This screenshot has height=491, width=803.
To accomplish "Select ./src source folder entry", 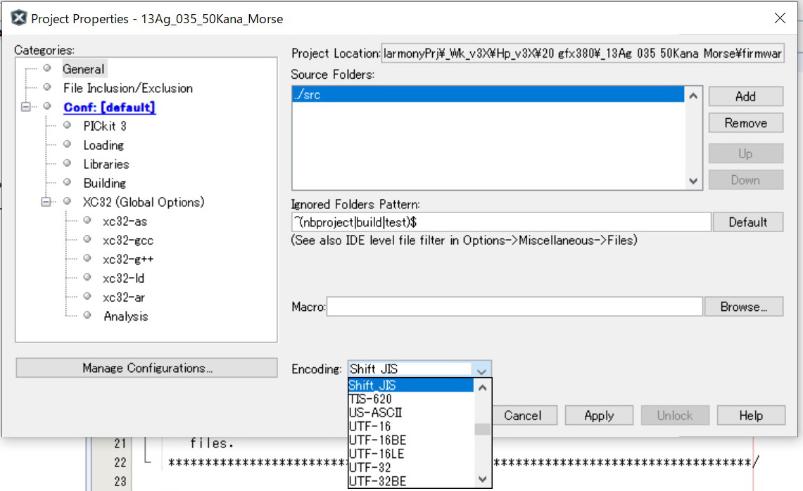I will click(488, 94).
